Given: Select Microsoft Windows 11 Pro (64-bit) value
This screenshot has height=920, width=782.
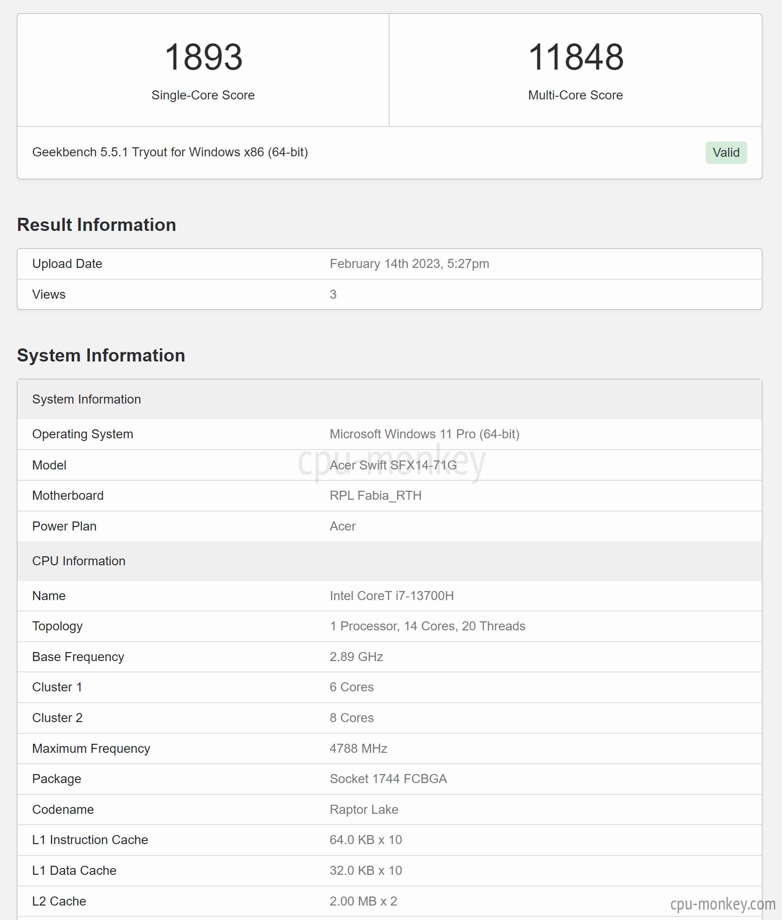Looking at the screenshot, I should pyautogui.click(x=424, y=434).
